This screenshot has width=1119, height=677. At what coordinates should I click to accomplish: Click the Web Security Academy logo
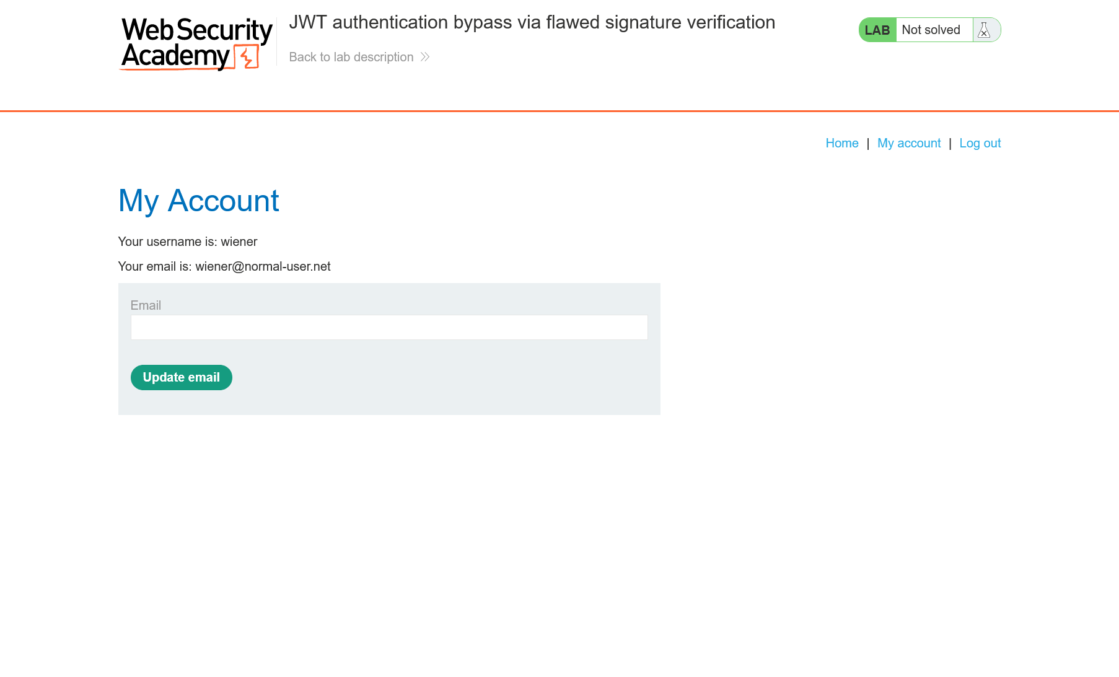[x=196, y=44]
